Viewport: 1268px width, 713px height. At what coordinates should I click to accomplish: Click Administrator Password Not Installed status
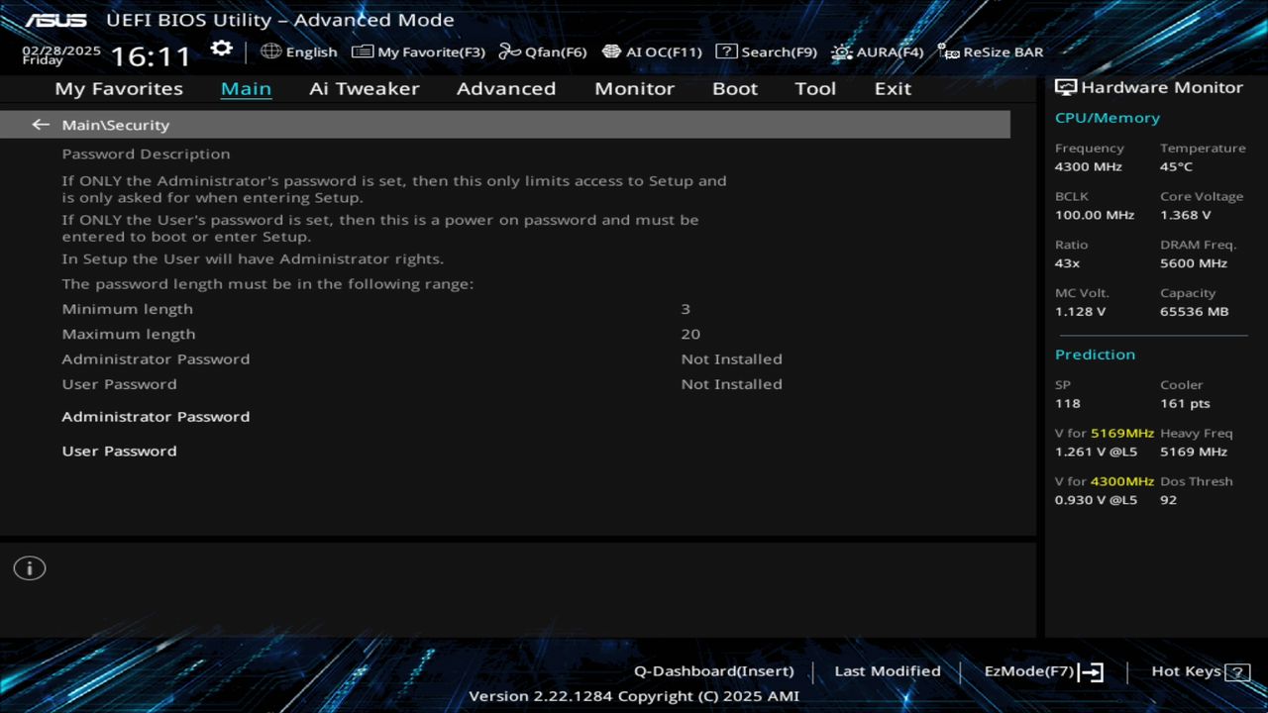[x=731, y=358]
